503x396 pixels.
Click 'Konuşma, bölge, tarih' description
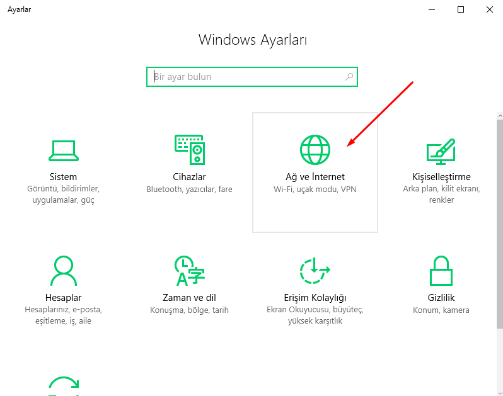click(x=189, y=310)
